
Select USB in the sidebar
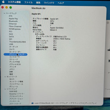11,44
